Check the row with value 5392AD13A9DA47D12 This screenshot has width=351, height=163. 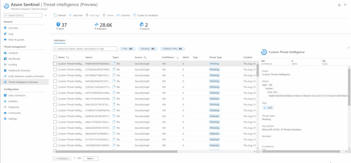pos(55,87)
